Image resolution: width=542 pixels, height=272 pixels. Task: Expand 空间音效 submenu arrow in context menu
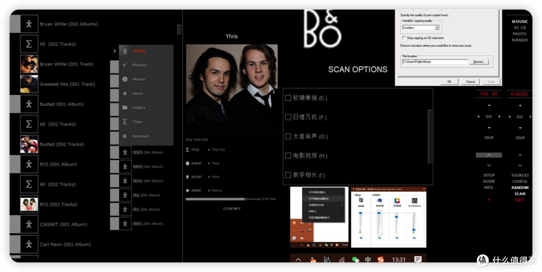(342, 205)
